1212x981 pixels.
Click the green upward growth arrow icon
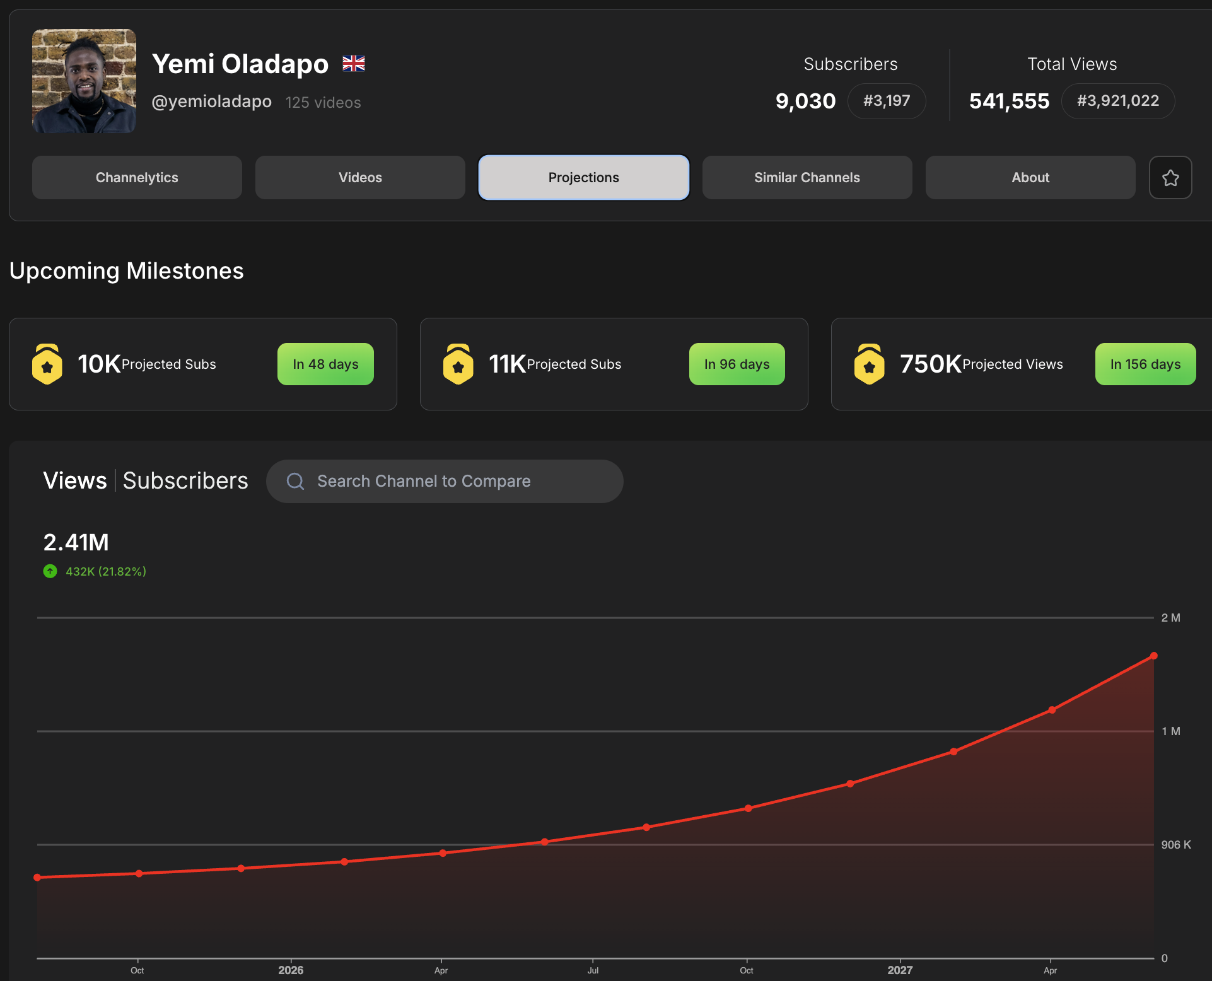pyautogui.click(x=50, y=571)
